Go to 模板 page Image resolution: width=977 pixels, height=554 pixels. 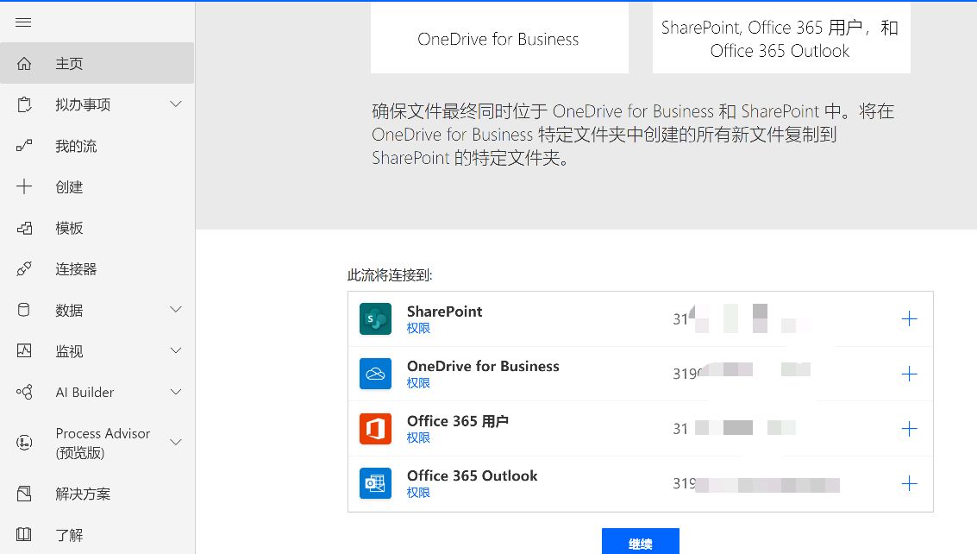coord(69,228)
